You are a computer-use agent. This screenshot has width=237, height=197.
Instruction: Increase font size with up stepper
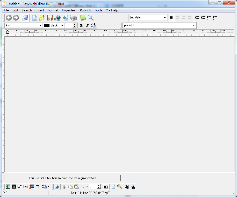click(x=74, y=24)
